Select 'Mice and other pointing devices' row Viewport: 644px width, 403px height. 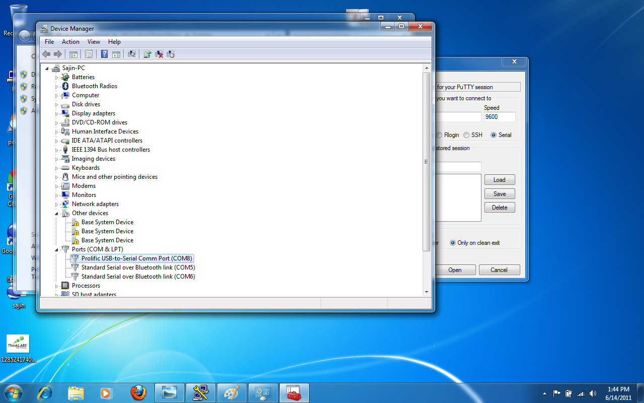pos(114,177)
